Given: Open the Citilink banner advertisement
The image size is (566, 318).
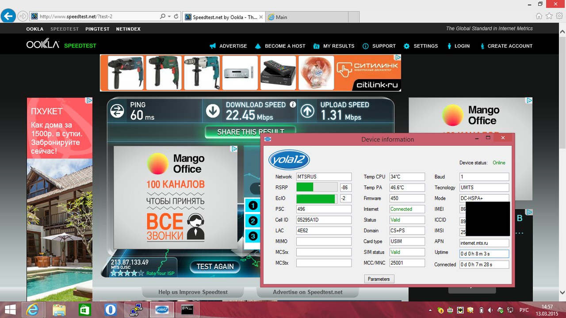Looking at the screenshot, I should 250,73.
